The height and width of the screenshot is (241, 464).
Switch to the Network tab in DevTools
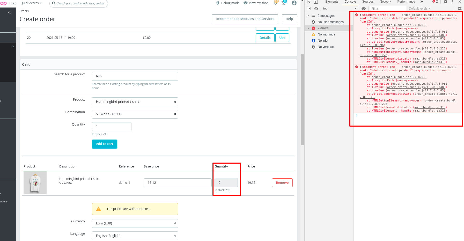coord(385,2)
